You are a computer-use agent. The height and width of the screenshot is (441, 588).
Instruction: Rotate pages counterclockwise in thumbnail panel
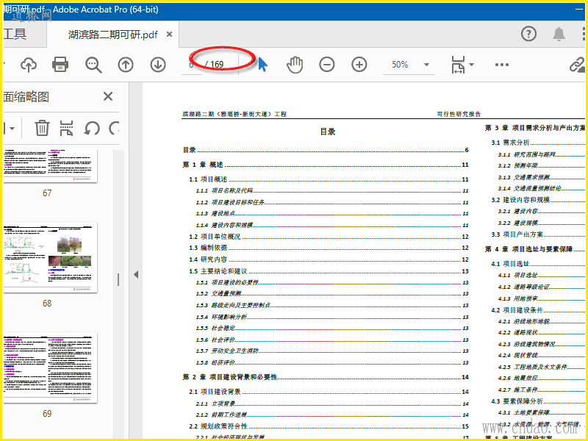pyautogui.click(x=92, y=128)
